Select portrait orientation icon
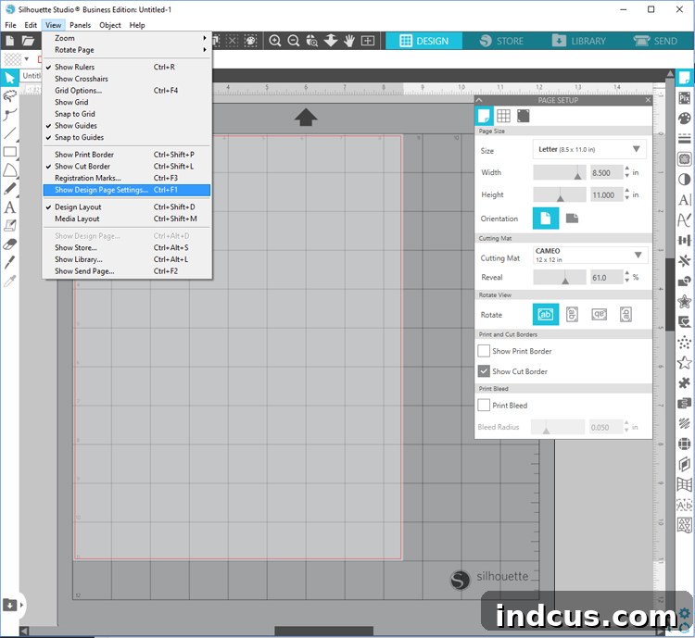This screenshot has width=695, height=638. (545, 219)
